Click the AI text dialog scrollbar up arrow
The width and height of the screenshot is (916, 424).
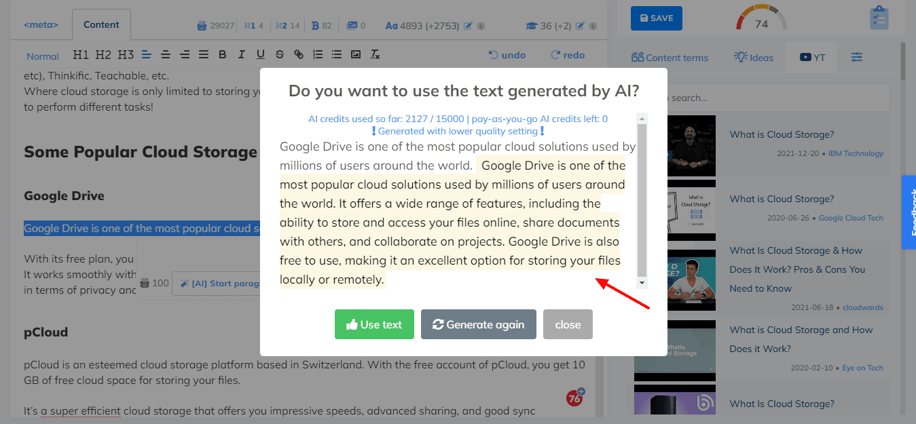point(642,119)
